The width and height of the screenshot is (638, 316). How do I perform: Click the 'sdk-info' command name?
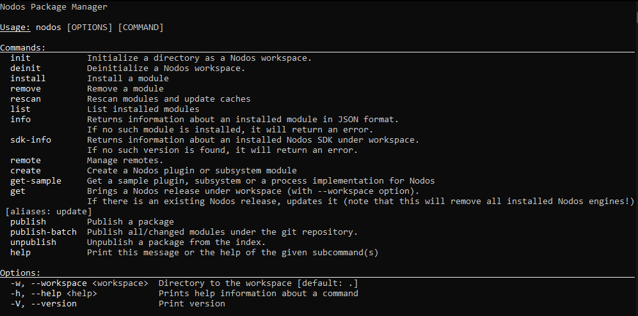[31, 140]
